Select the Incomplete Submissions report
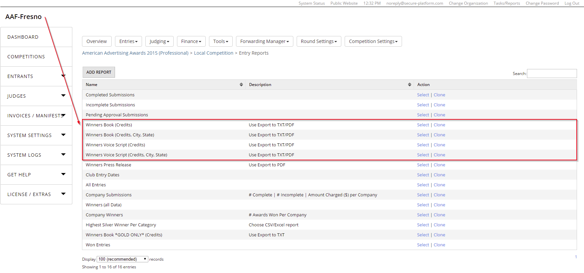This screenshot has height=273, width=584. (423, 105)
